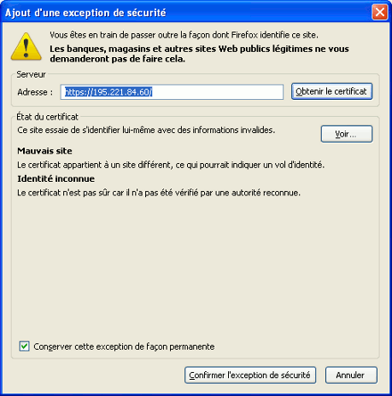392x396 pixels.
Task: Select the Serveur group box label
Action: [x=31, y=74]
